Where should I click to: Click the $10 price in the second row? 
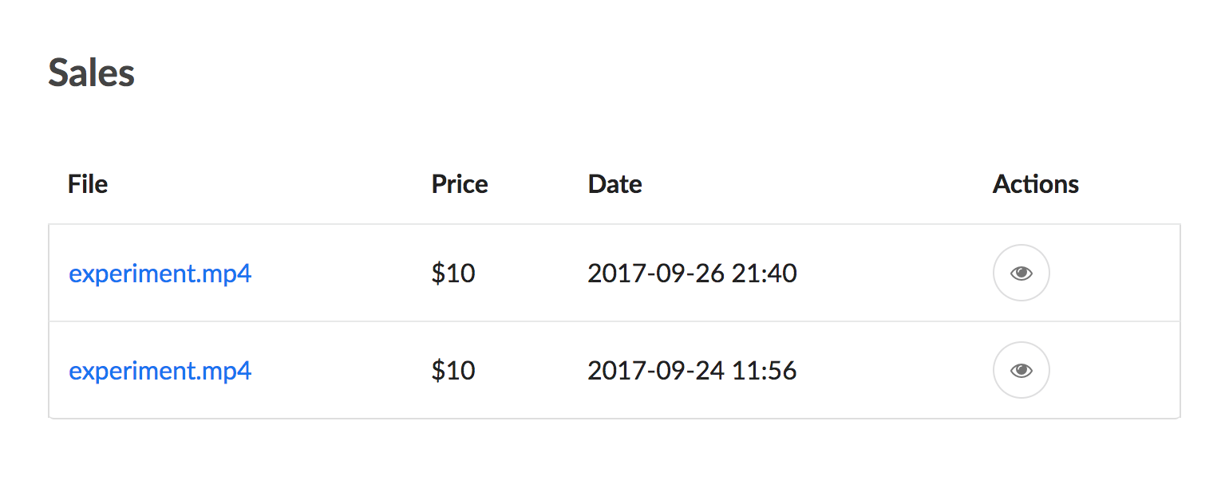click(x=453, y=371)
